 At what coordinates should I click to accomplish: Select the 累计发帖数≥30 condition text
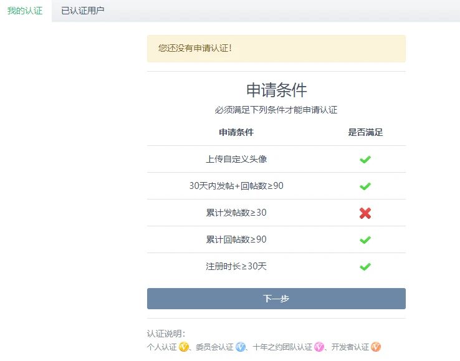236,213
